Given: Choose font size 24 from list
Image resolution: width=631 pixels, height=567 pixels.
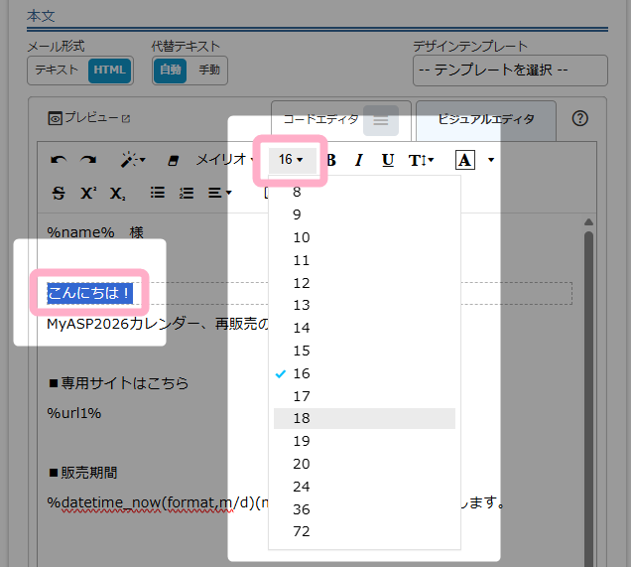Looking at the screenshot, I should 302,487.
